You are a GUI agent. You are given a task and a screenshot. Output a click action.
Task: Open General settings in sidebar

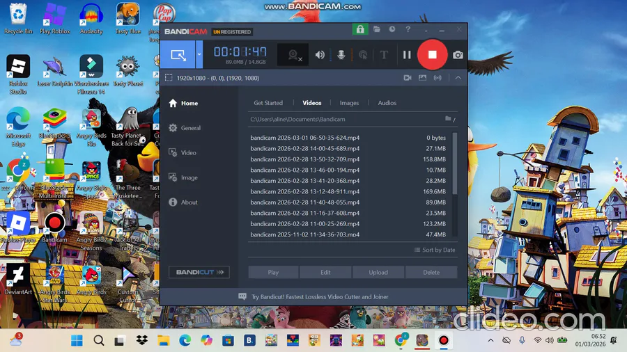point(185,128)
